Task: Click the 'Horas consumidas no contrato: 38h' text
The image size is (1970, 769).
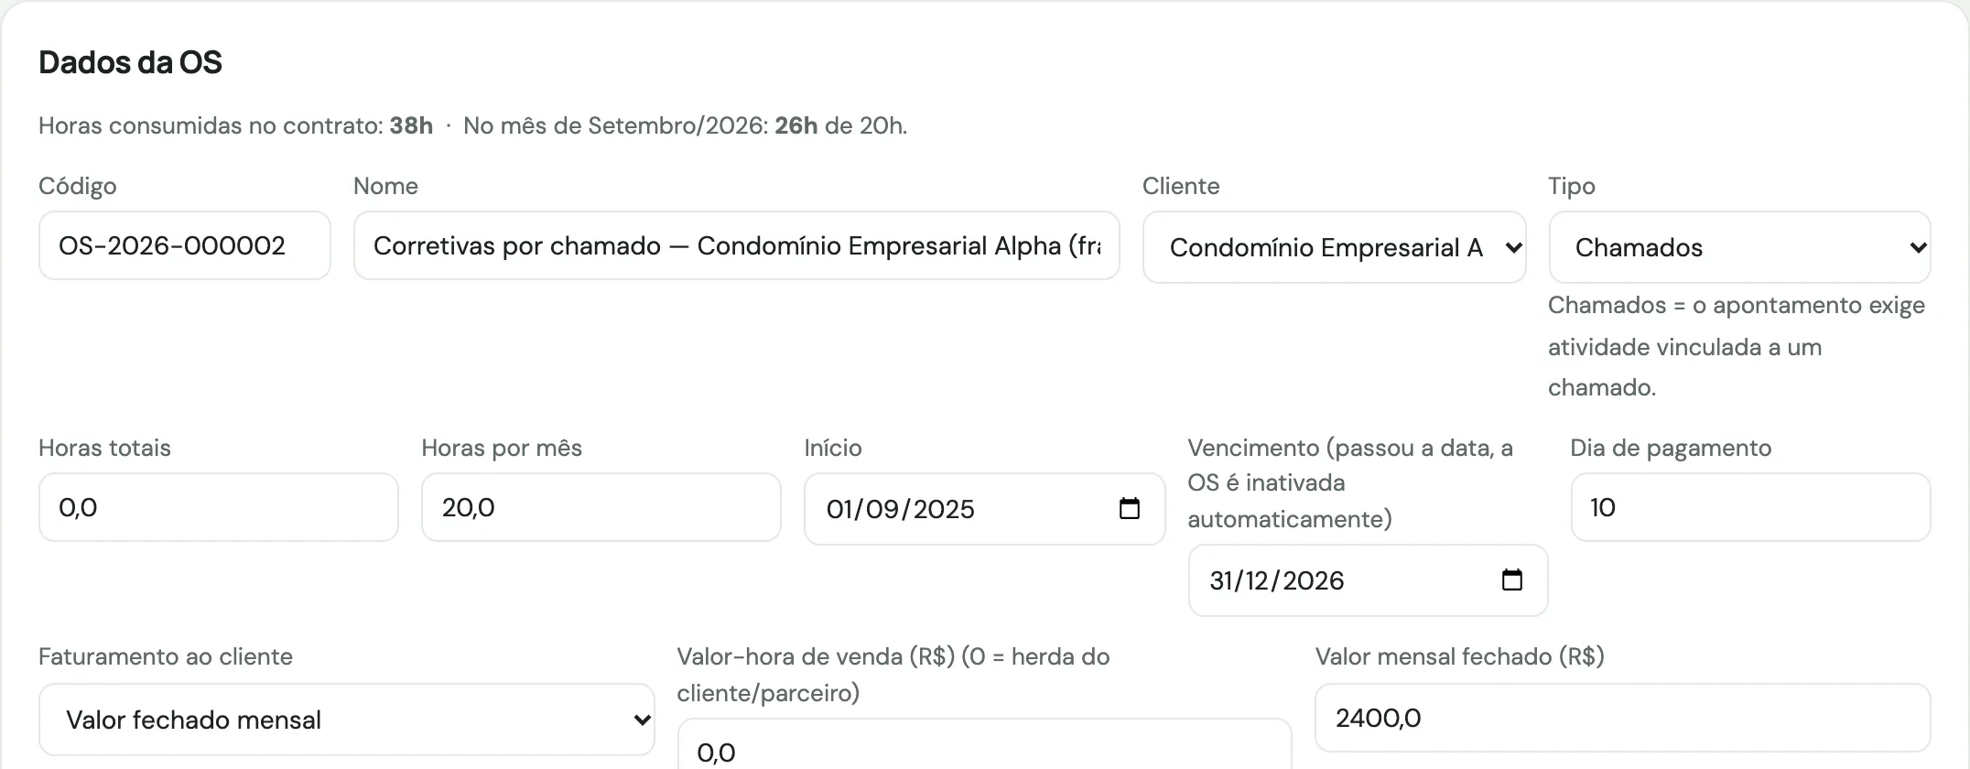Action: [235, 125]
